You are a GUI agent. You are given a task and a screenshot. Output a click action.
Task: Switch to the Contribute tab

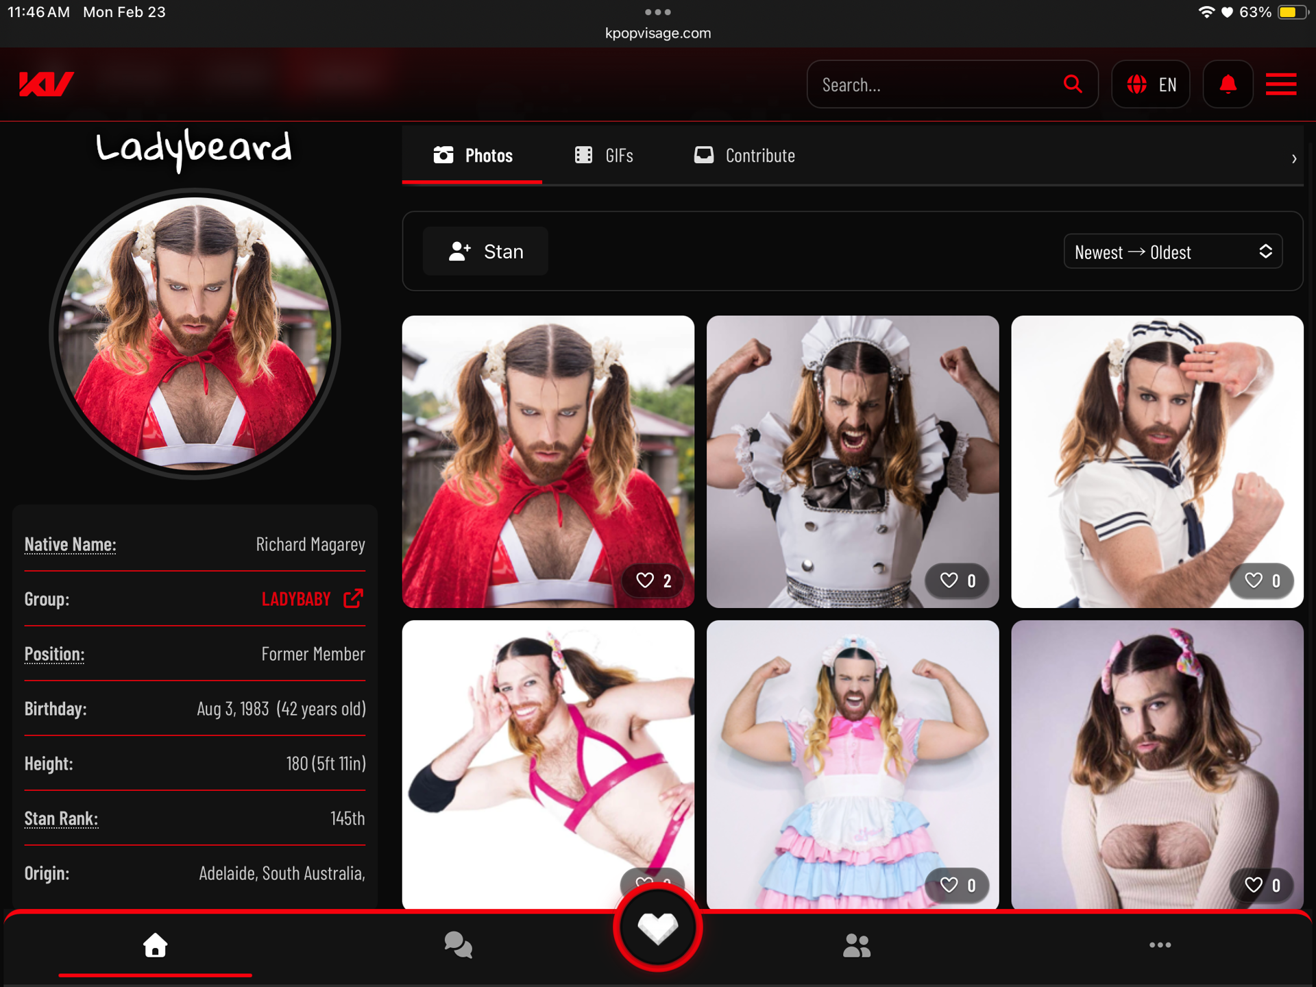pyautogui.click(x=744, y=156)
